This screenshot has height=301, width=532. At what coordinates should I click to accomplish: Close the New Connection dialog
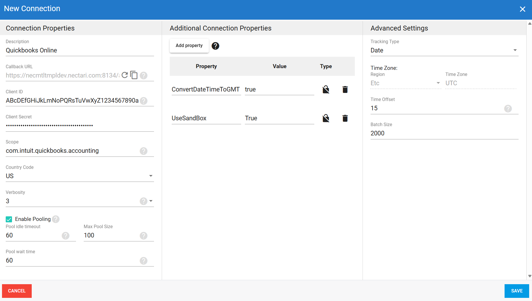523,9
